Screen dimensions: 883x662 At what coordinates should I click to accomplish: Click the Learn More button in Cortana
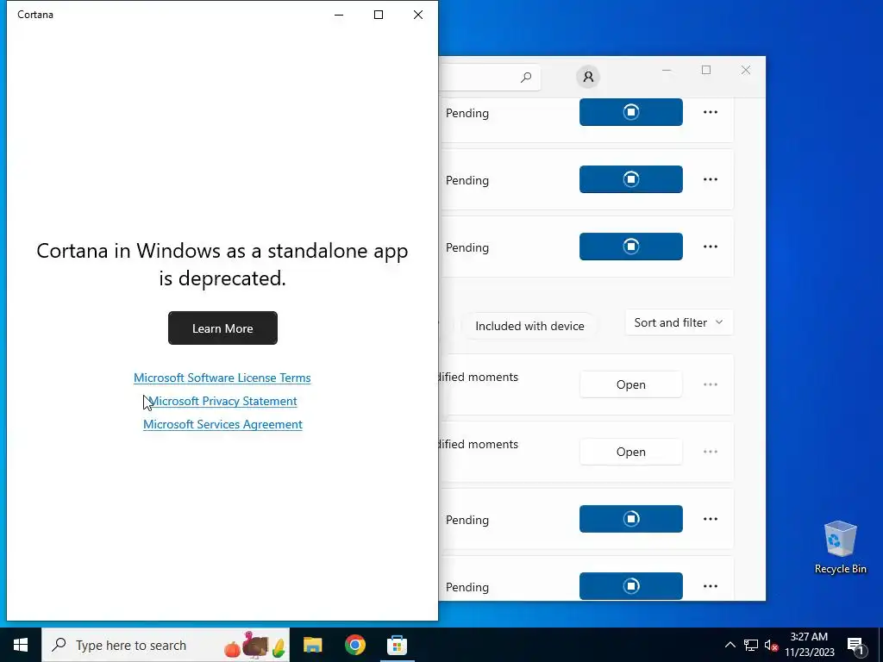pyautogui.click(x=222, y=328)
